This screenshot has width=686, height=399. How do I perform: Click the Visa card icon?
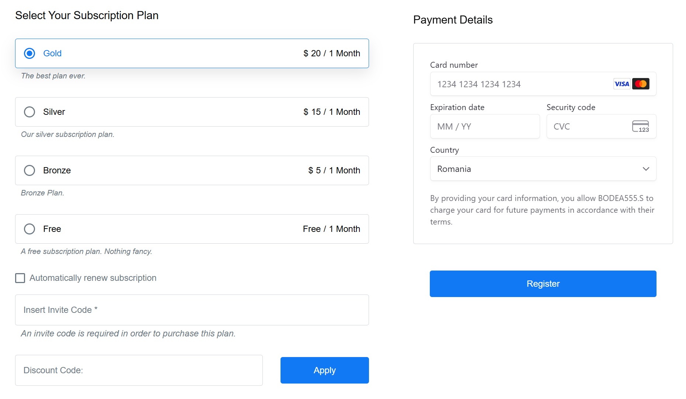[x=621, y=84]
